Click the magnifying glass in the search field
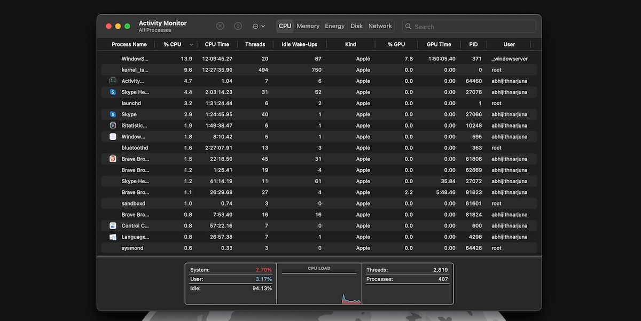 [x=408, y=26]
